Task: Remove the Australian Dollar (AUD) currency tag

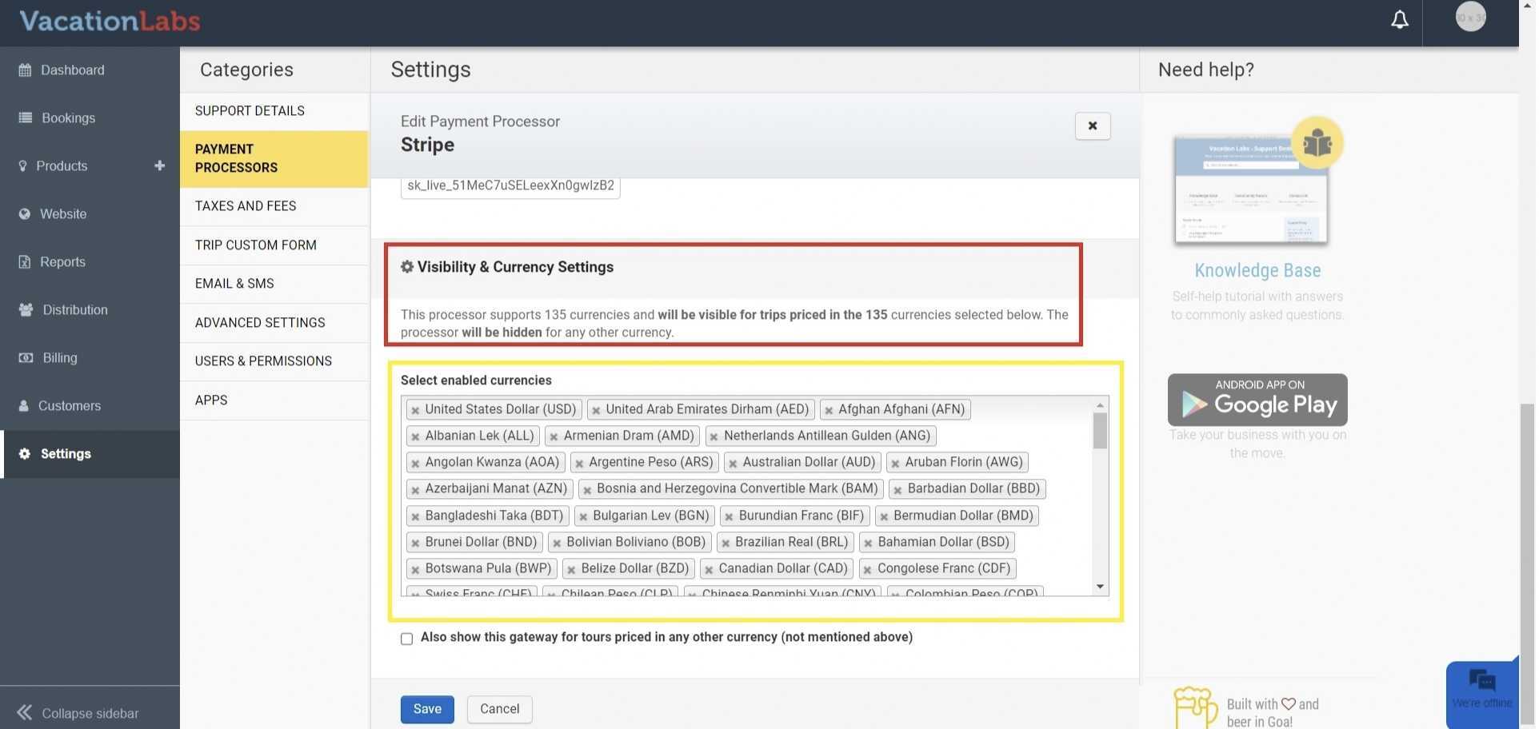Action: (x=733, y=464)
